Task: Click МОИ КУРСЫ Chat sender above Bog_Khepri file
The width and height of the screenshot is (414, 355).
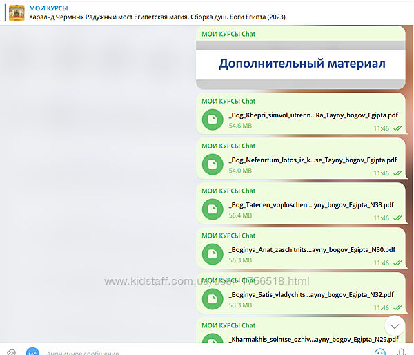Action: pos(228,101)
